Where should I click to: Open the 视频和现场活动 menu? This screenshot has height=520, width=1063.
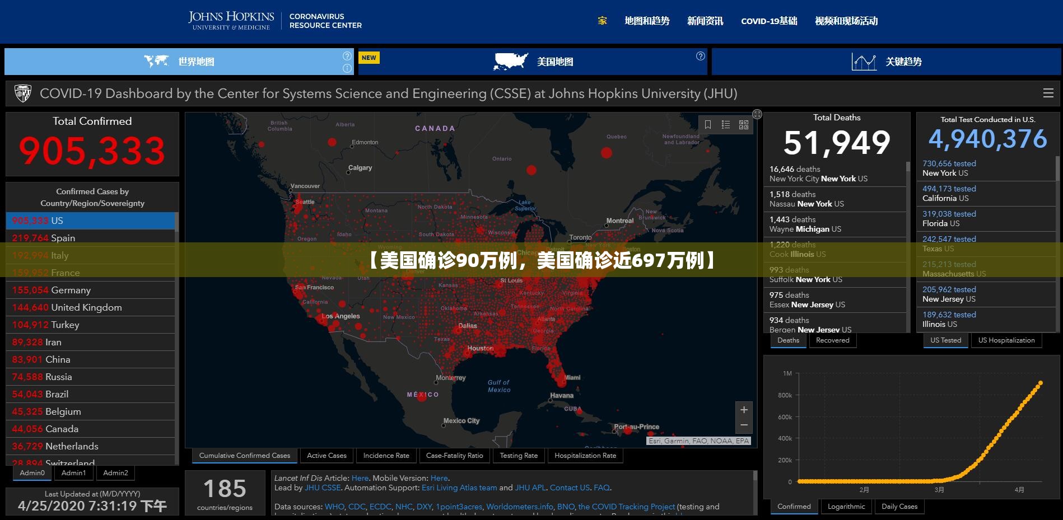pyautogui.click(x=846, y=21)
